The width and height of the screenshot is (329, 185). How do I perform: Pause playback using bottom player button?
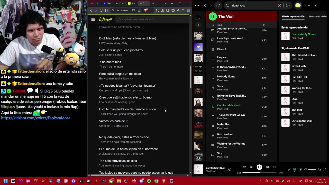259,167
